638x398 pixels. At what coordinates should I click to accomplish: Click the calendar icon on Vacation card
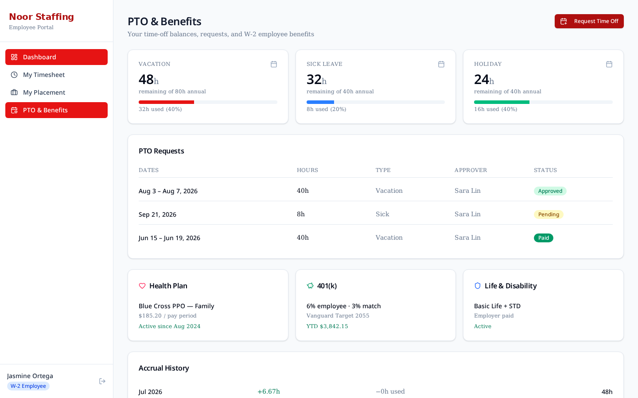pos(274,64)
